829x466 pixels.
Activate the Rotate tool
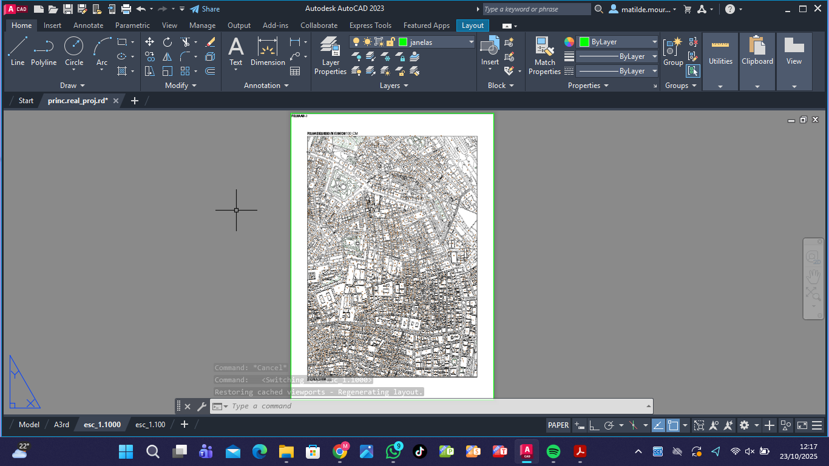pos(167,42)
